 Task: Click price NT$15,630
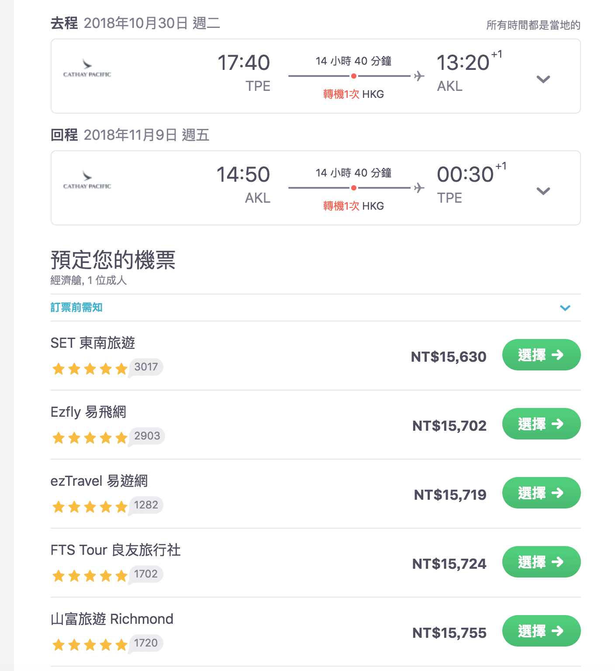click(449, 357)
